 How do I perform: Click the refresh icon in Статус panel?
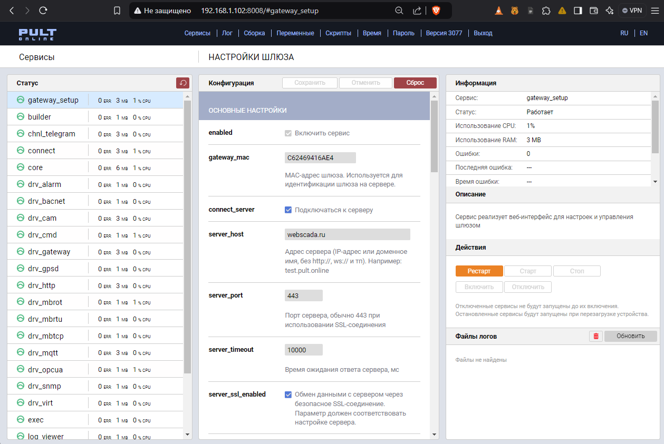tap(182, 83)
